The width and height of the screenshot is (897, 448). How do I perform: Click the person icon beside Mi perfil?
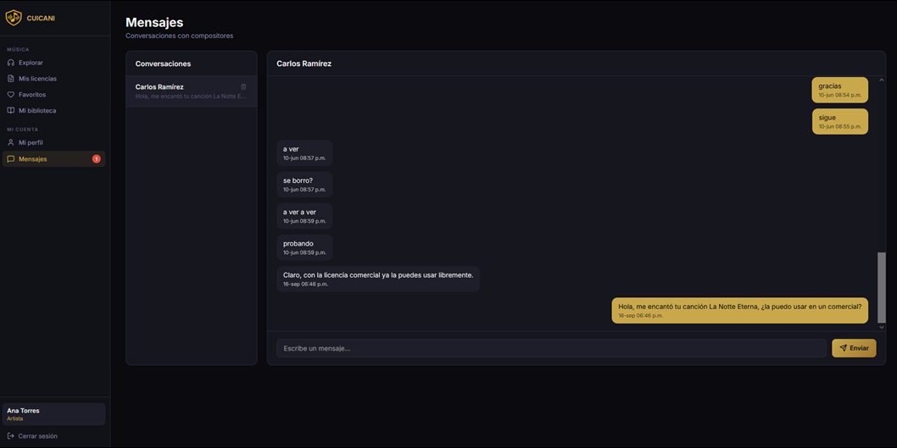click(10, 143)
